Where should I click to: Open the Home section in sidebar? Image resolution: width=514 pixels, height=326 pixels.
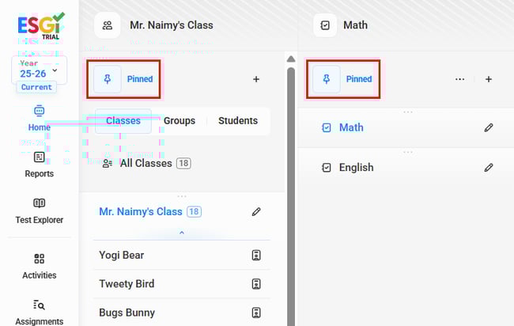(x=39, y=117)
